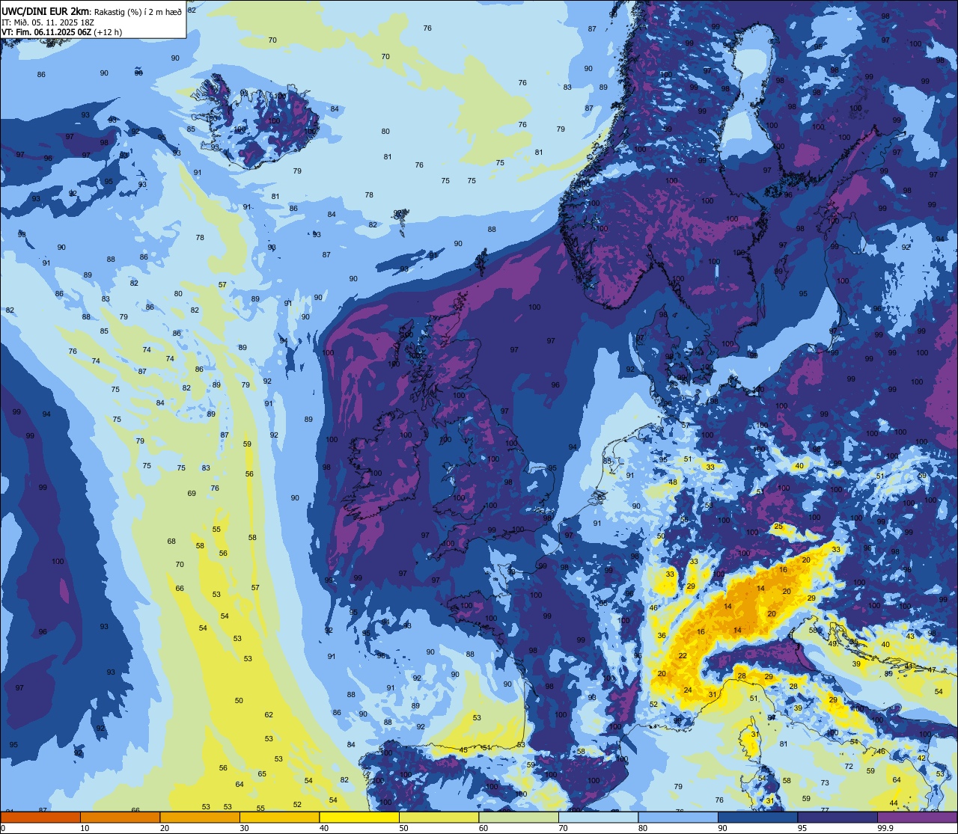Click the '73' humidity value on map
The width and height of the screenshot is (958, 834).
click(x=825, y=783)
